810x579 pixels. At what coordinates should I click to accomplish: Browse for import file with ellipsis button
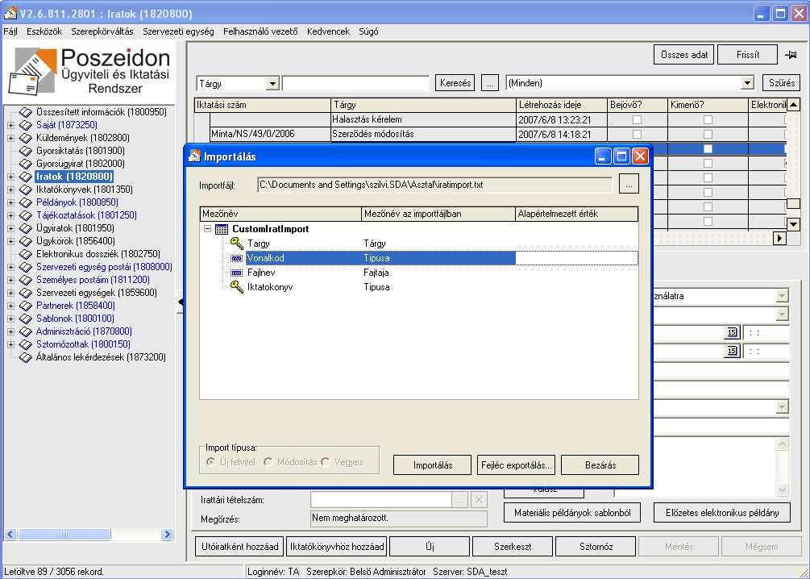click(x=629, y=184)
